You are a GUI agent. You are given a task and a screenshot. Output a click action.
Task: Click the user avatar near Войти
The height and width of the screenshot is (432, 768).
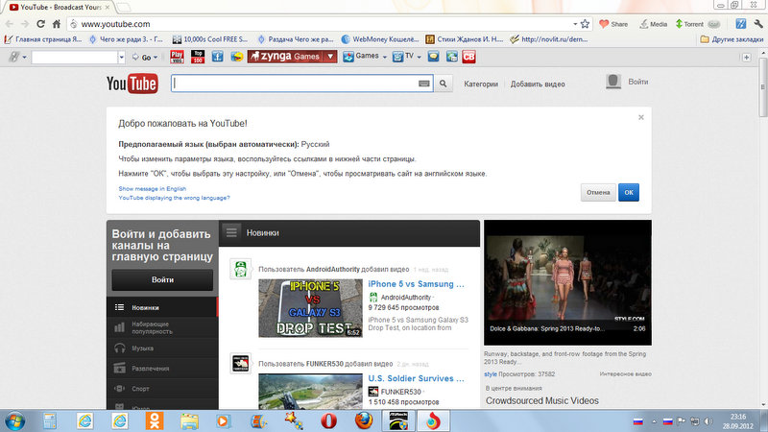pyautogui.click(x=613, y=82)
